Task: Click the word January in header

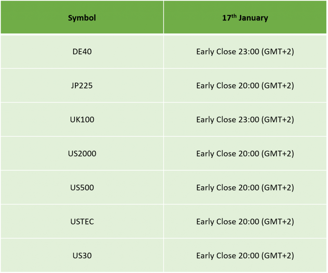Action: (x=253, y=18)
